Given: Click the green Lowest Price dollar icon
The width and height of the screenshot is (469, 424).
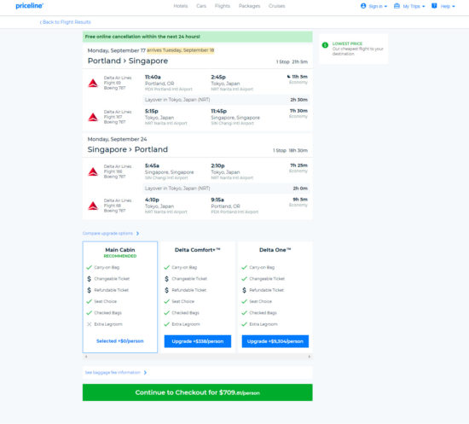Looking at the screenshot, I should point(325,45).
